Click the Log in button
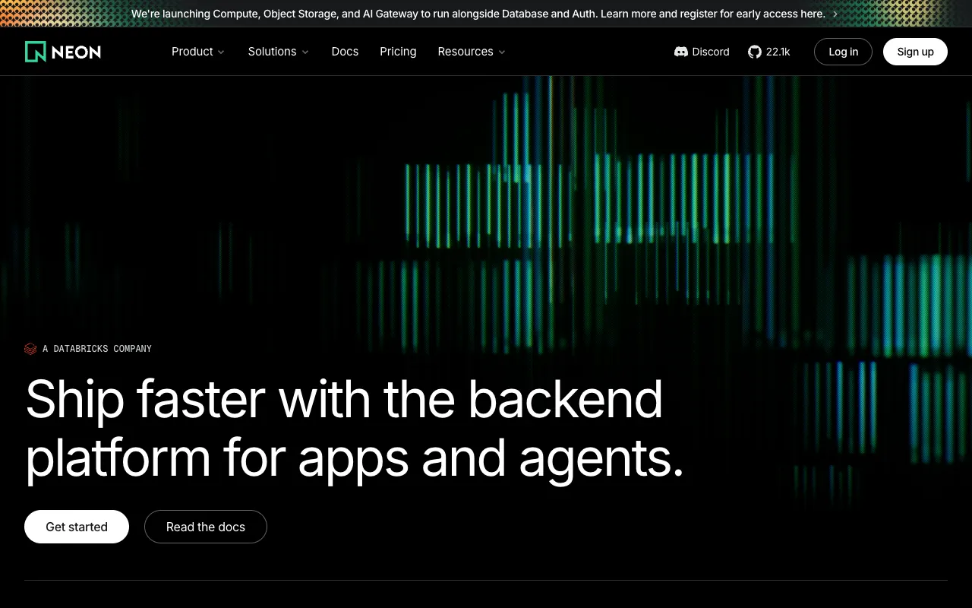This screenshot has height=608, width=972. 843,52
